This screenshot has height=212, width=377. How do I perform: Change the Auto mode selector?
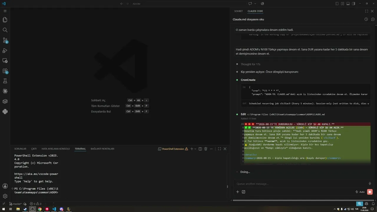pos(360,192)
